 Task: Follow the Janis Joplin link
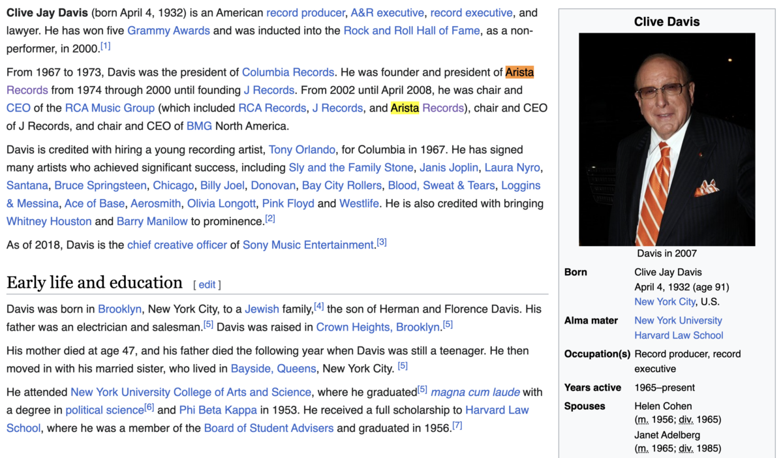coord(449,167)
